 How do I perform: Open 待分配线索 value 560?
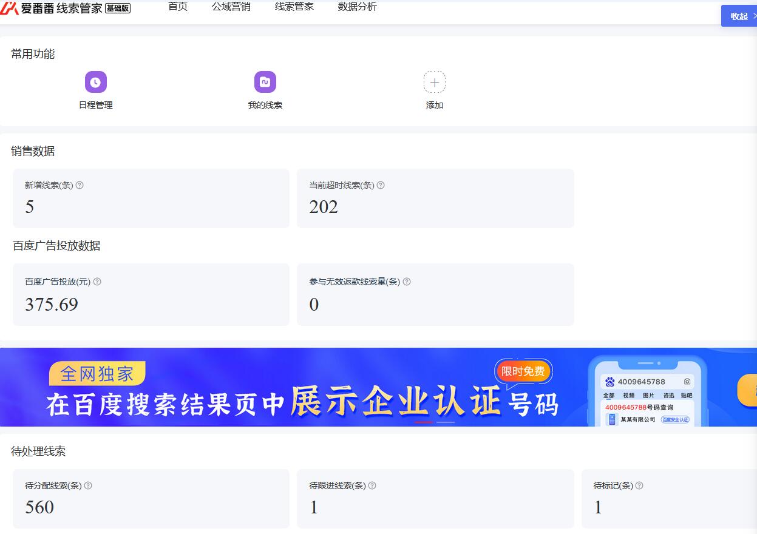click(x=39, y=507)
